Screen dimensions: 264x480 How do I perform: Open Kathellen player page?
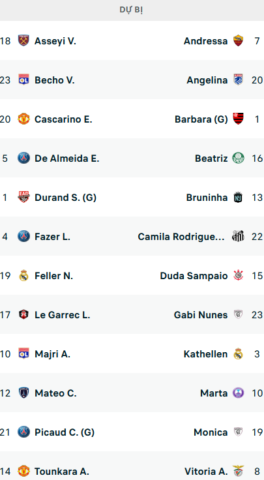pos(205,354)
